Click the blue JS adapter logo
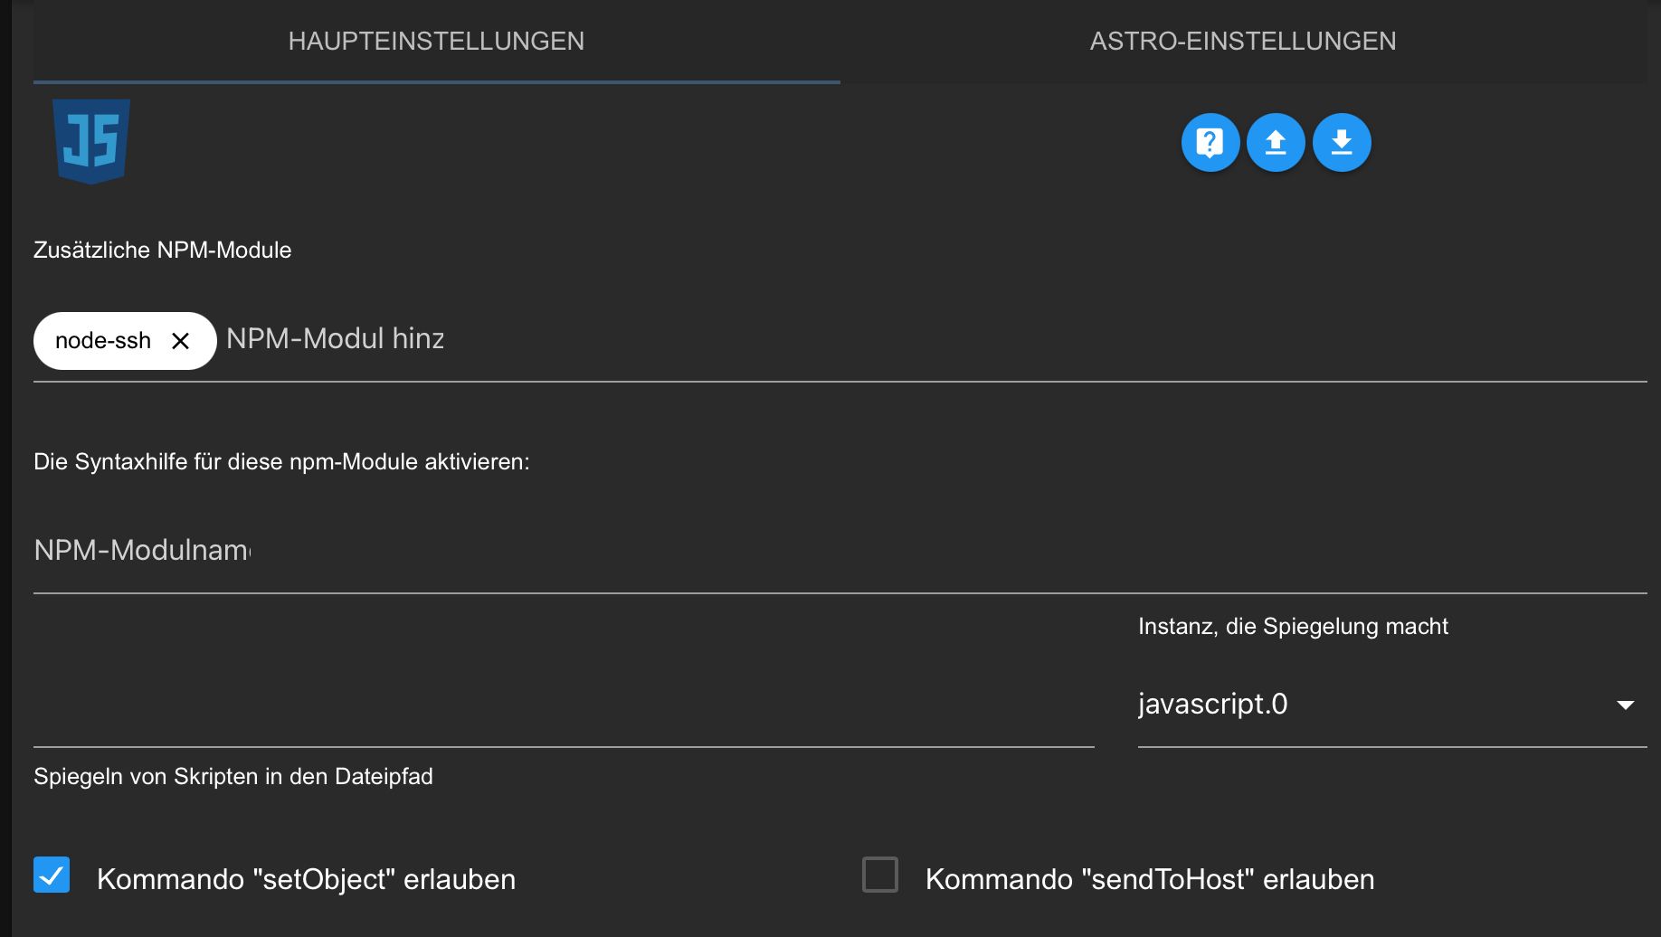This screenshot has height=937, width=1661. [91, 140]
